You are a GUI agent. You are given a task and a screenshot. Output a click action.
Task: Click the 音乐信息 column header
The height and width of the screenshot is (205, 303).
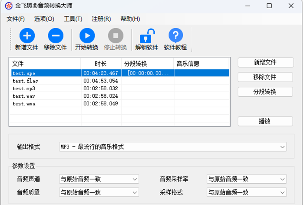(202, 64)
